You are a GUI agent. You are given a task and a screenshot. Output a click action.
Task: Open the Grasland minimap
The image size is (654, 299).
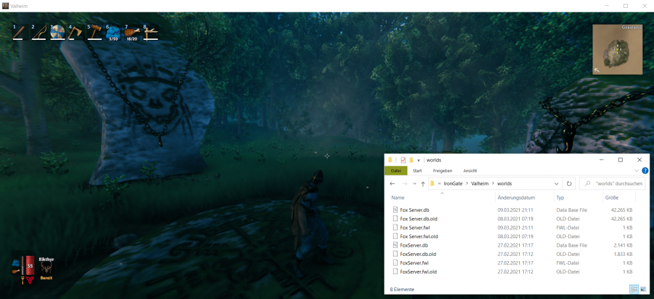617,49
